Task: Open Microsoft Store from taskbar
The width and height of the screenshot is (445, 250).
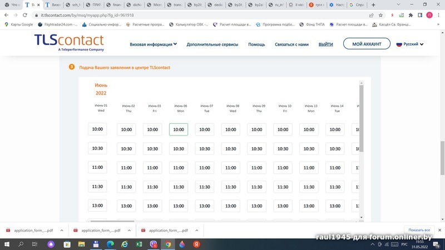Action: click(x=67, y=244)
